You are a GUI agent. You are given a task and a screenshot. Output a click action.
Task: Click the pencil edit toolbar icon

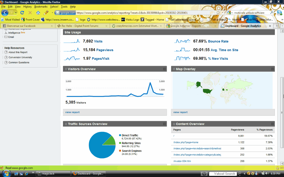(46, 13)
